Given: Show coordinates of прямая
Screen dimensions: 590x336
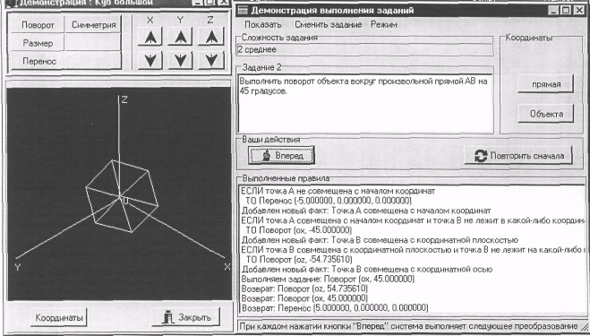Looking at the screenshot, I should click(546, 84).
